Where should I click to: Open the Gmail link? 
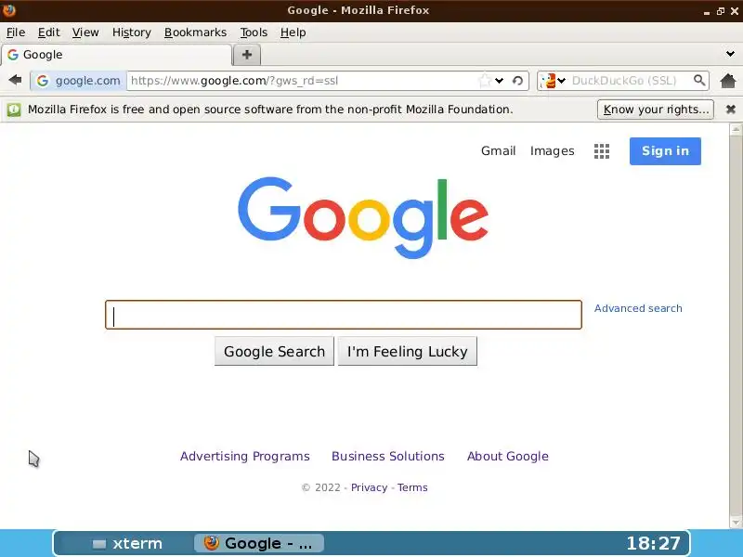[x=498, y=150]
